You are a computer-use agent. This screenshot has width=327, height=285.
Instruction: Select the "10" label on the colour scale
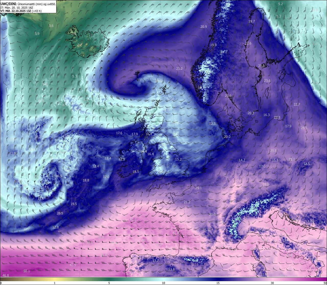point(163,283)
